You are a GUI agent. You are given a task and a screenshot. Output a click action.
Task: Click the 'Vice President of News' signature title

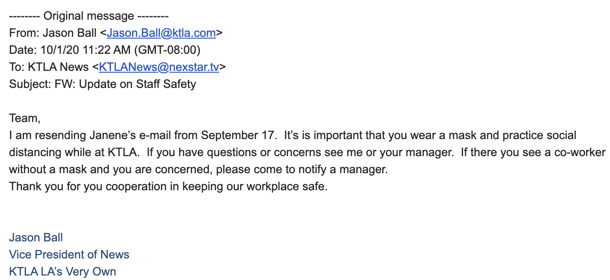69,254
